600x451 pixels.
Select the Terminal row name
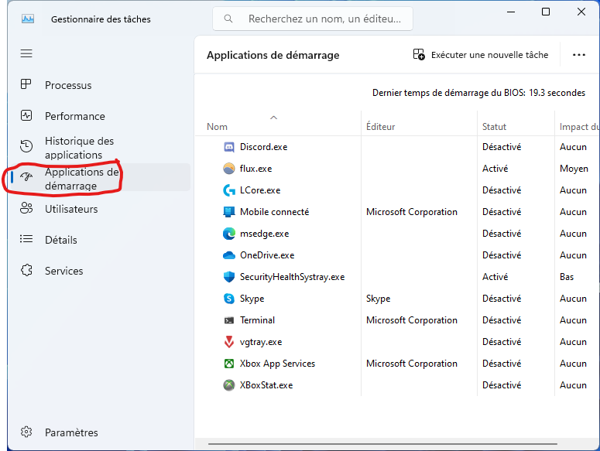(x=257, y=320)
